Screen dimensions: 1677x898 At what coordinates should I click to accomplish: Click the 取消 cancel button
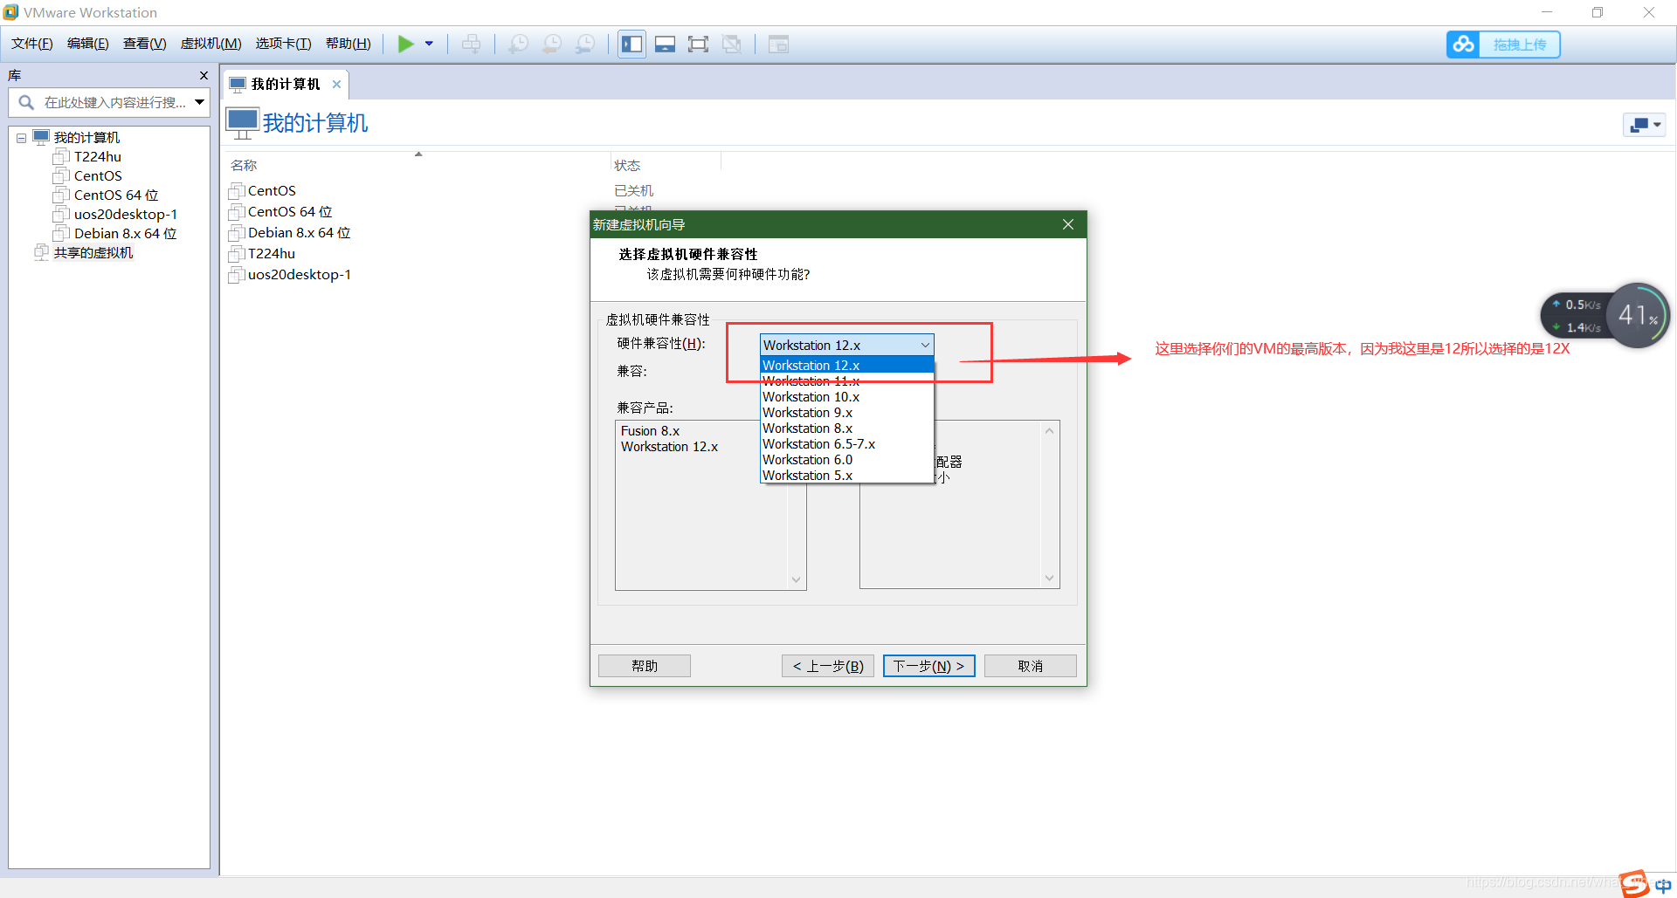click(x=1031, y=666)
